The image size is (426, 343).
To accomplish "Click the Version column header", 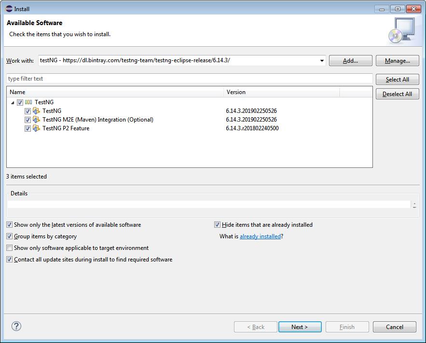I will [x=281, y=92].
